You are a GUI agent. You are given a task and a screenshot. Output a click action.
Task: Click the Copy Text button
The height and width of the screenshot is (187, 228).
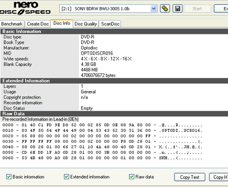tap(190, 177)
